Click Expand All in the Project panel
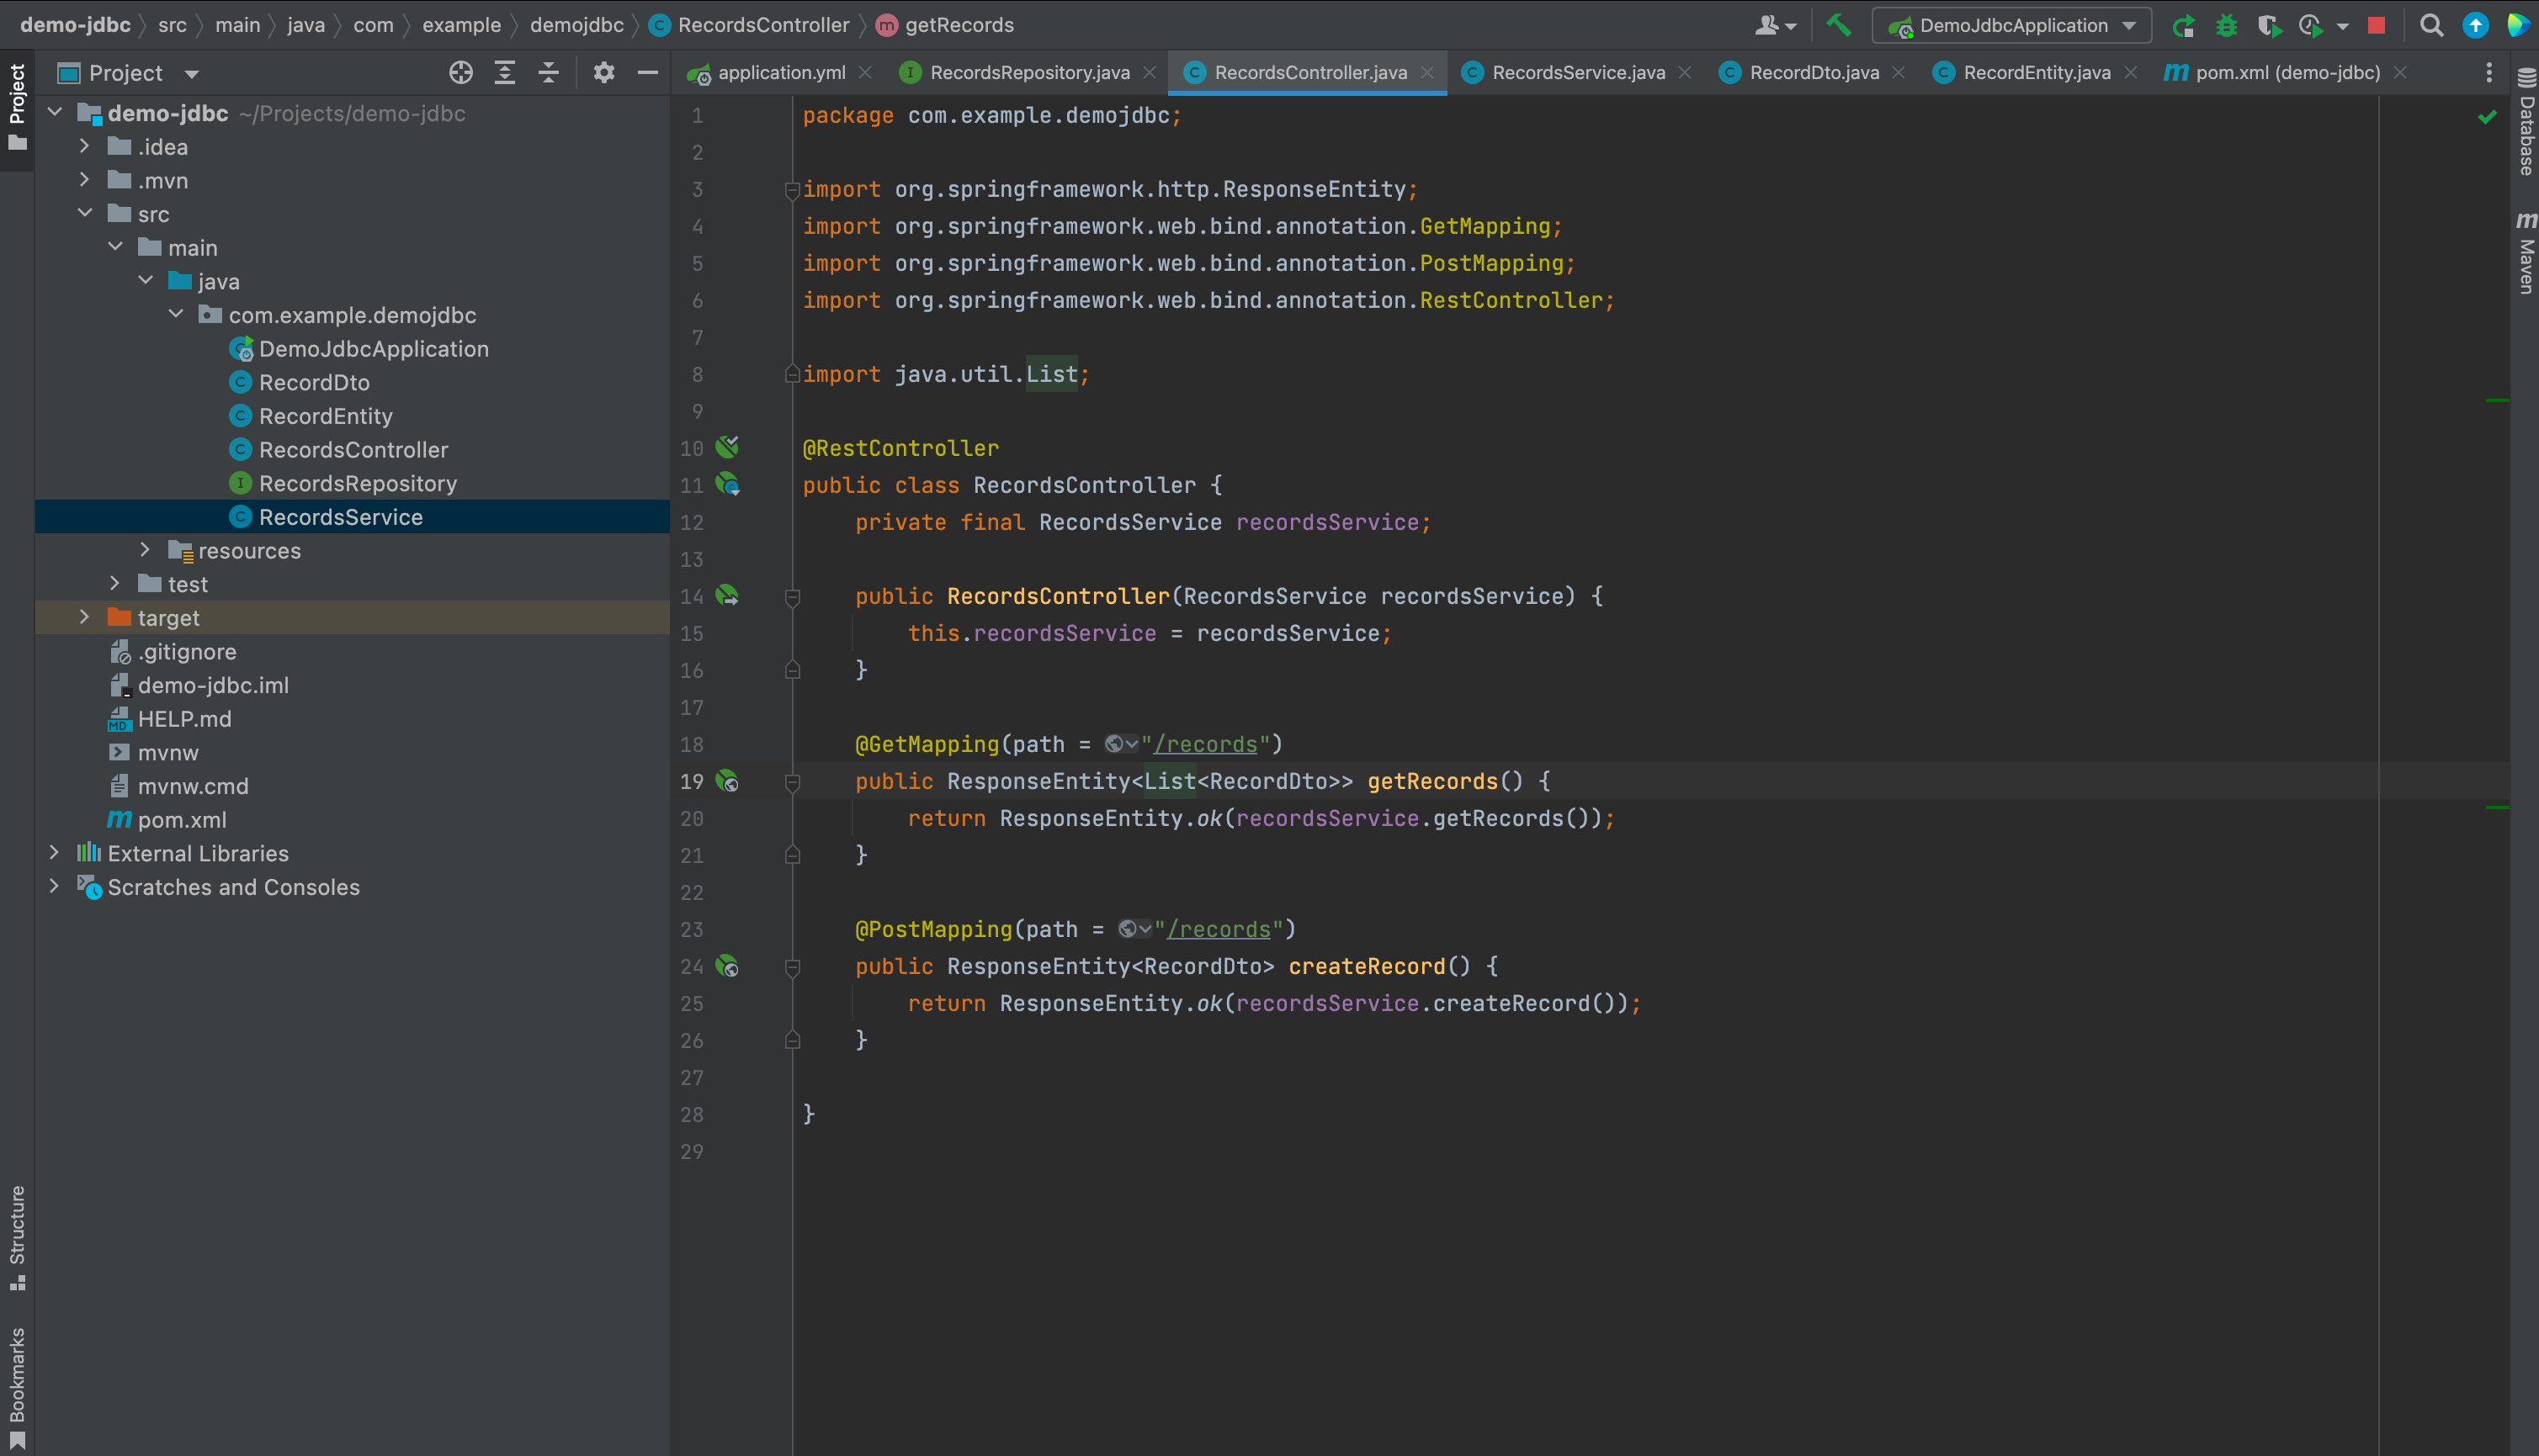Viewport: 2539px width, 1456px height. pos(504,72)
